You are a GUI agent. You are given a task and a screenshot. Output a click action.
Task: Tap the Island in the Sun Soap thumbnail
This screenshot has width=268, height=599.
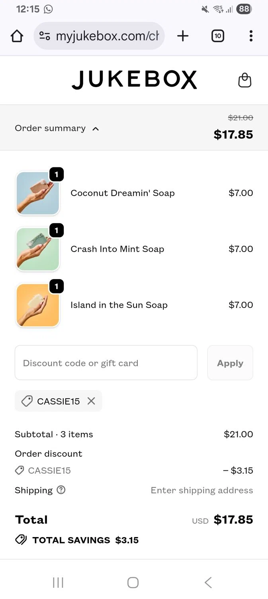click(x=38, y=305)
